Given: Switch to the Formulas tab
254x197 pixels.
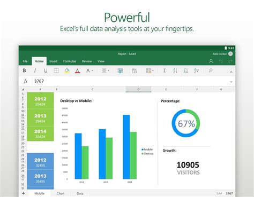Looking at the screenshot, I should point(70,61).
